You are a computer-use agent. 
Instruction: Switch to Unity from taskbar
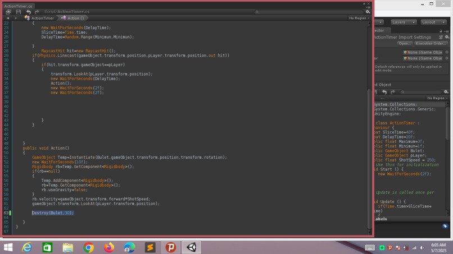click(x=191, y=247)
